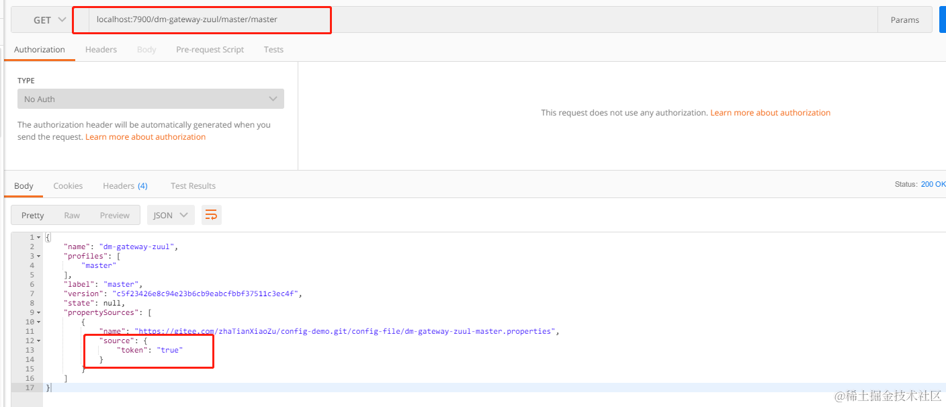Select the response Body tab
Screen dimensions: 946x407
[24, 186]
